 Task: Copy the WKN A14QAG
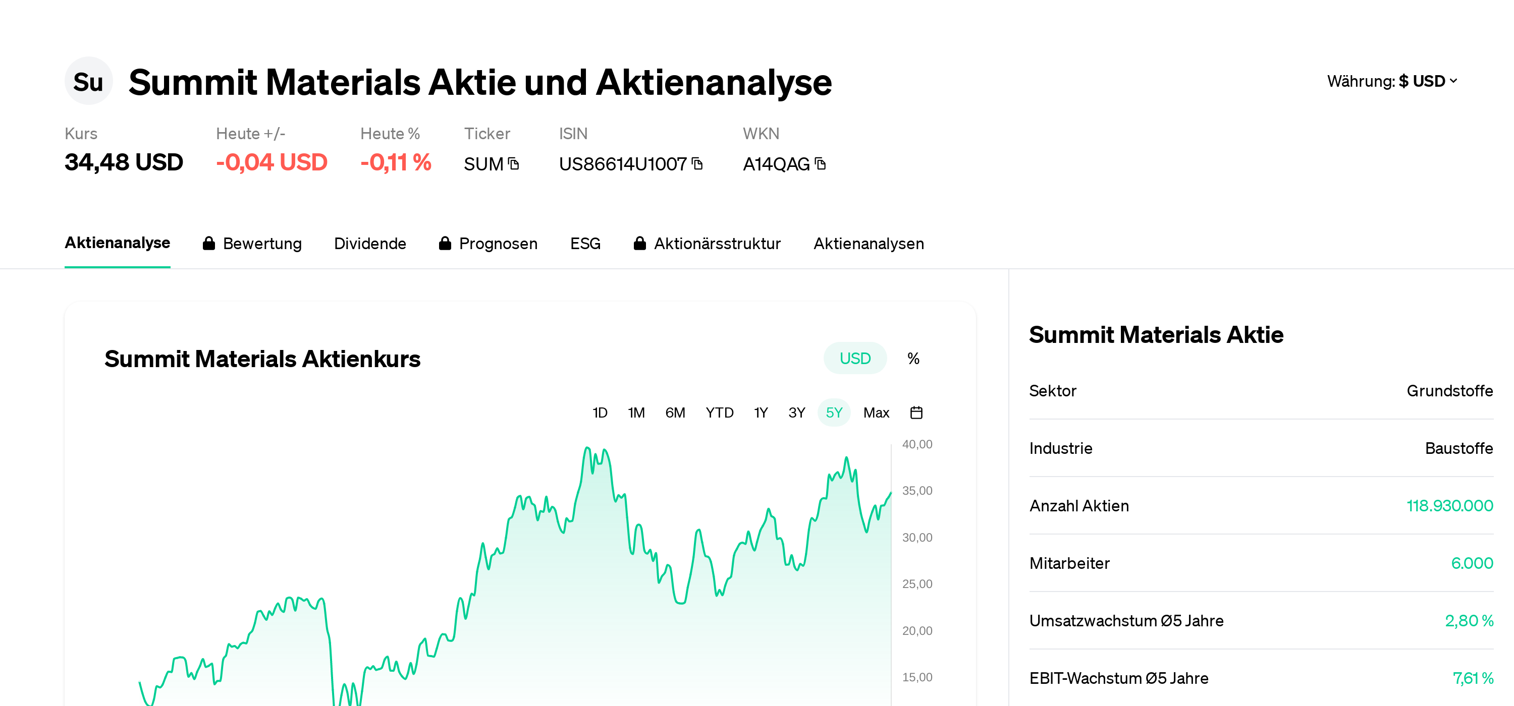pyautogui.click(x=821, y=164)
